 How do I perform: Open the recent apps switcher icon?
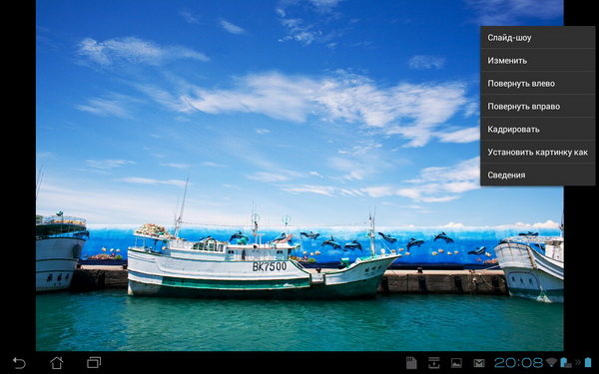pyautogui.click(x=94, y=362)
